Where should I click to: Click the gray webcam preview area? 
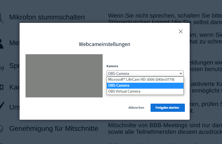[x=64, y=76]
